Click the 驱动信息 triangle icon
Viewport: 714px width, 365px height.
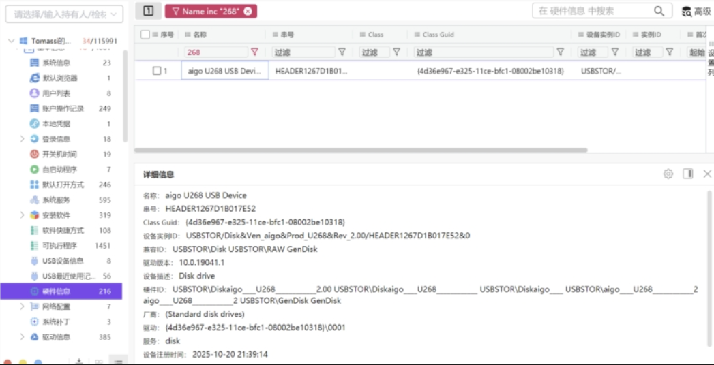34,337
